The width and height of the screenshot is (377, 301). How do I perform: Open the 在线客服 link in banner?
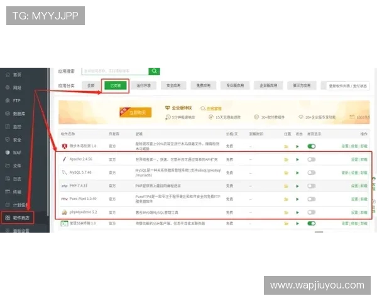[211, 108]
